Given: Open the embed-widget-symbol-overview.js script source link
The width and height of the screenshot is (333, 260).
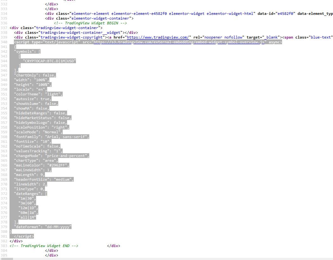Looking at the screenshot, I should pyautogui.click(x=179, y=42).
